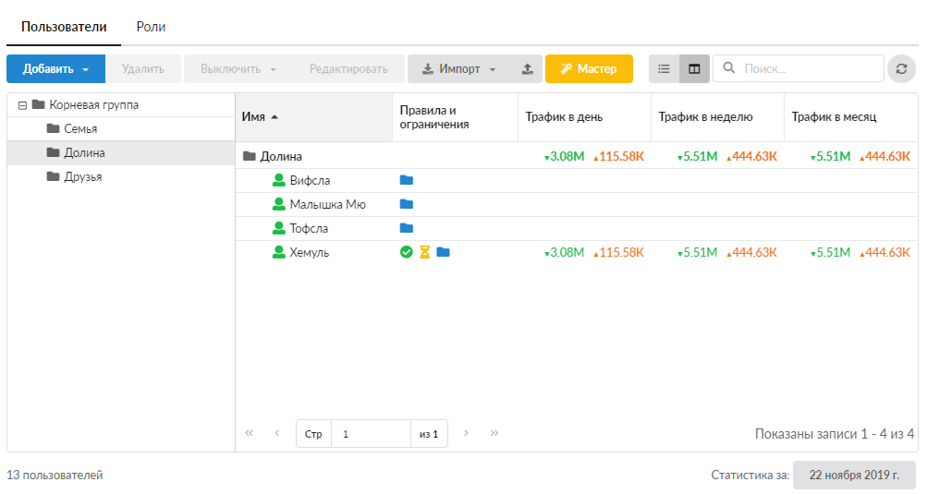
Task: Switch to list view mode
Action: (x=664, y=68)
